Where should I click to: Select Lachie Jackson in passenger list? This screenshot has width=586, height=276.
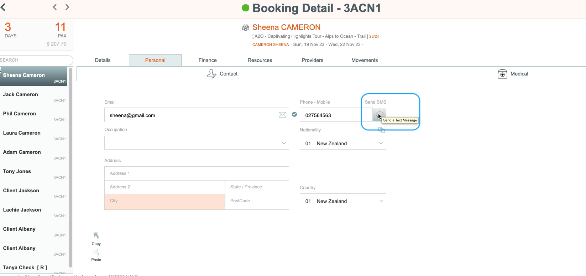click(33, 211)
